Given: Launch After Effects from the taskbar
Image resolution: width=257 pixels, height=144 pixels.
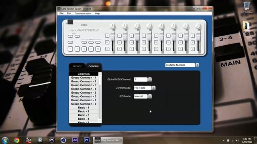Looking at the screenshot, I should tap(75, 140).
